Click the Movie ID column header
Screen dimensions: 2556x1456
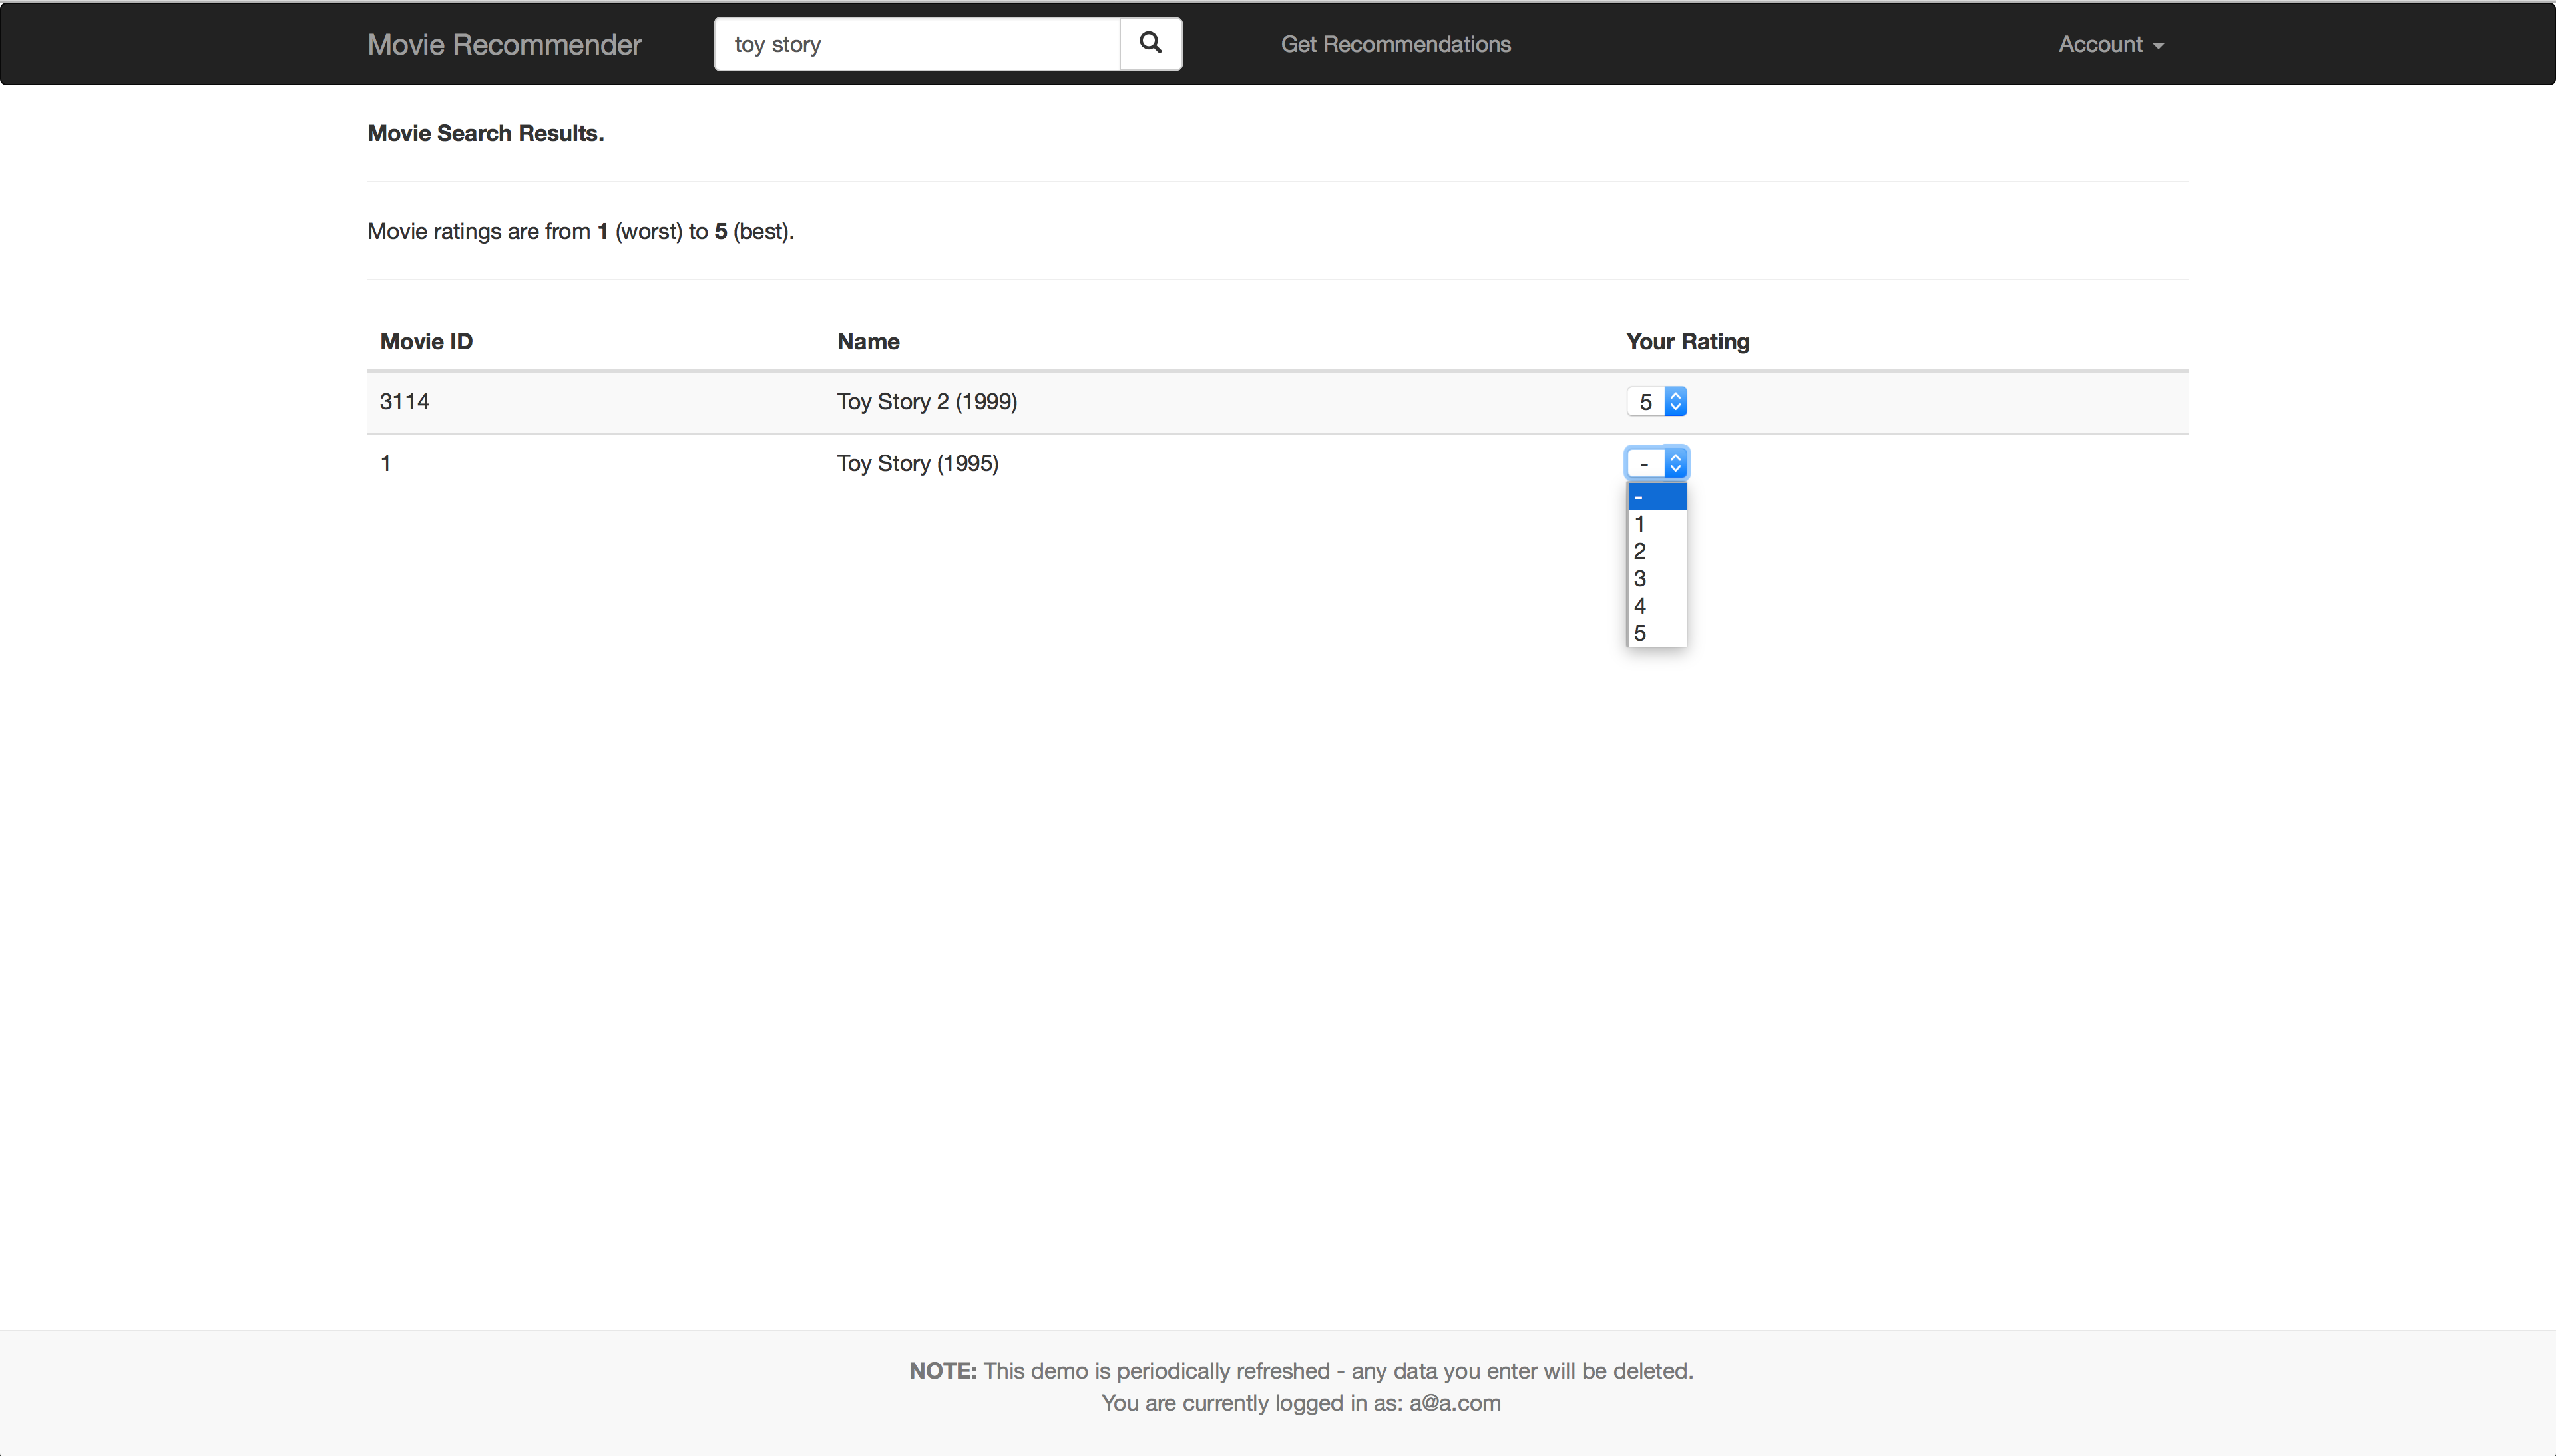point(426,342)
